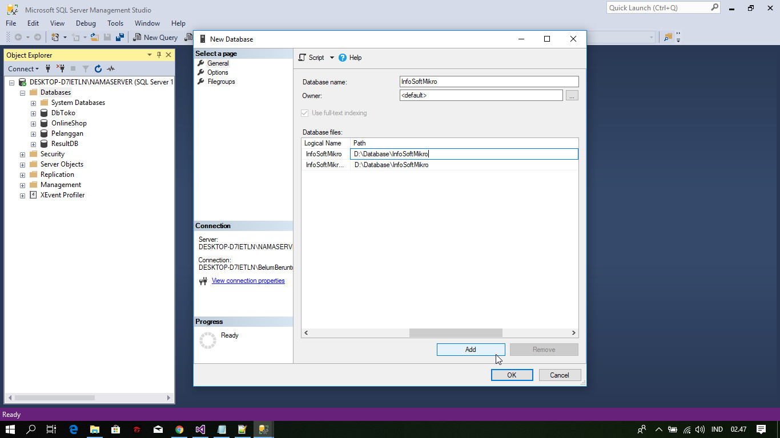Screen dimensions: 780x438
Task: Click the Activity Monitor icon in Object Explorer
Action: pos(111,68)
